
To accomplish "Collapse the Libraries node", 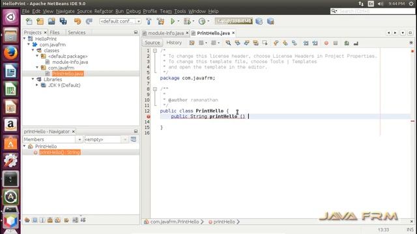I will pos(33,79).
